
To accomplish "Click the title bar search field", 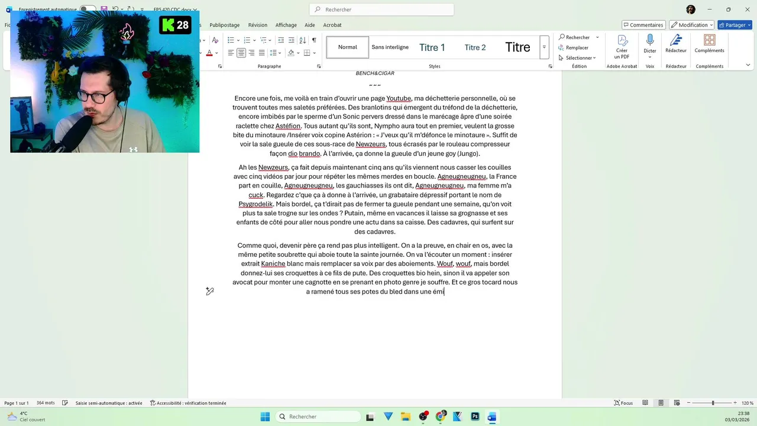I will tap(381, 9).
